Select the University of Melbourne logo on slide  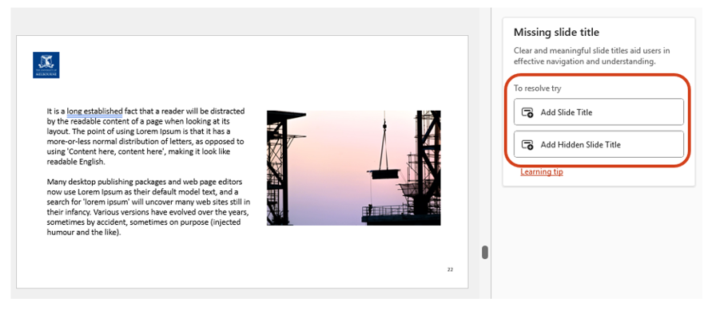pyautogui.click(x=46, y=65)
